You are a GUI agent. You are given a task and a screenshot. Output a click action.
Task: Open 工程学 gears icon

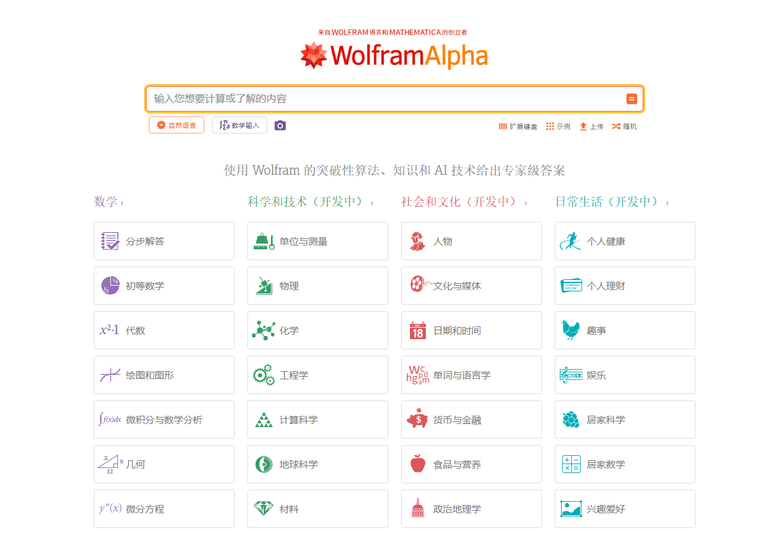tap(263, 375)
